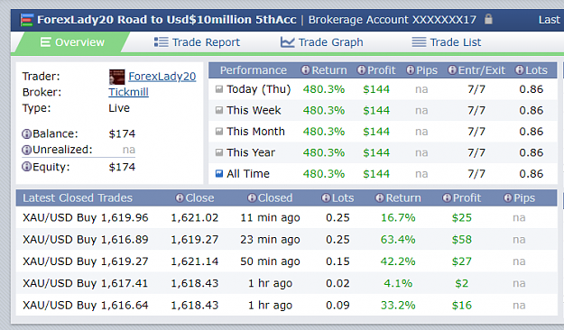Screen dimensions: 564x330
Task: Click the 16.7% return value
Action: (398, 217)
